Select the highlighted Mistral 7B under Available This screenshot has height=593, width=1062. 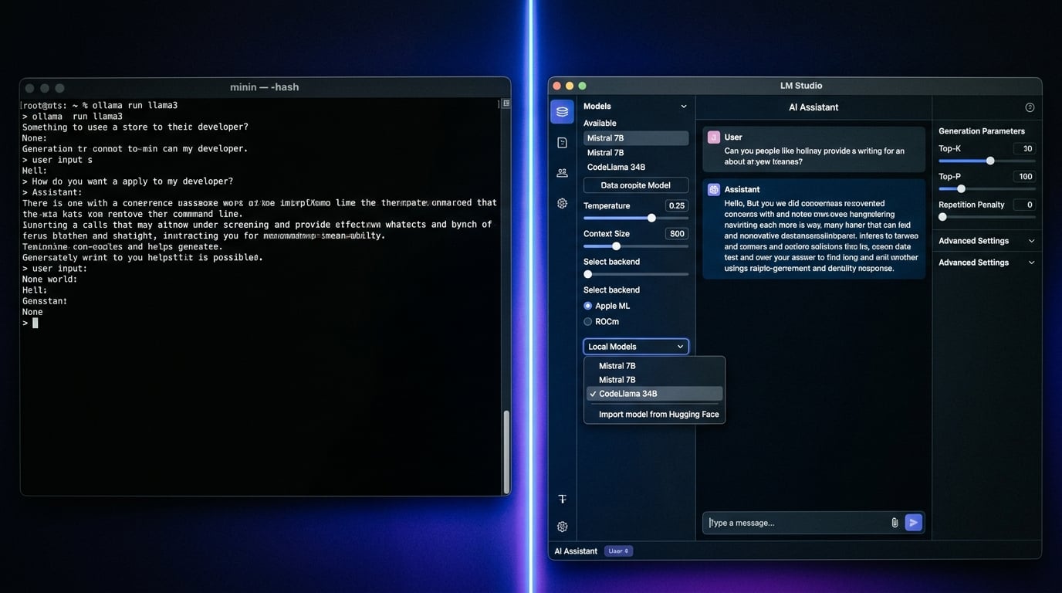(x=636, y=138)
